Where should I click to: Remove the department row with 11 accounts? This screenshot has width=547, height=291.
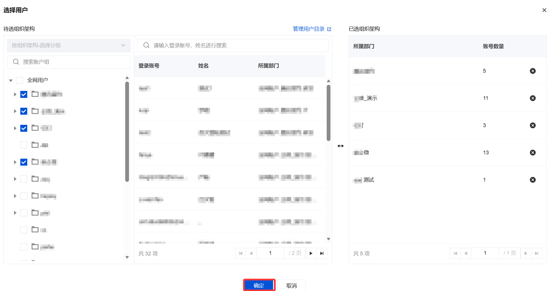(533, 98)
